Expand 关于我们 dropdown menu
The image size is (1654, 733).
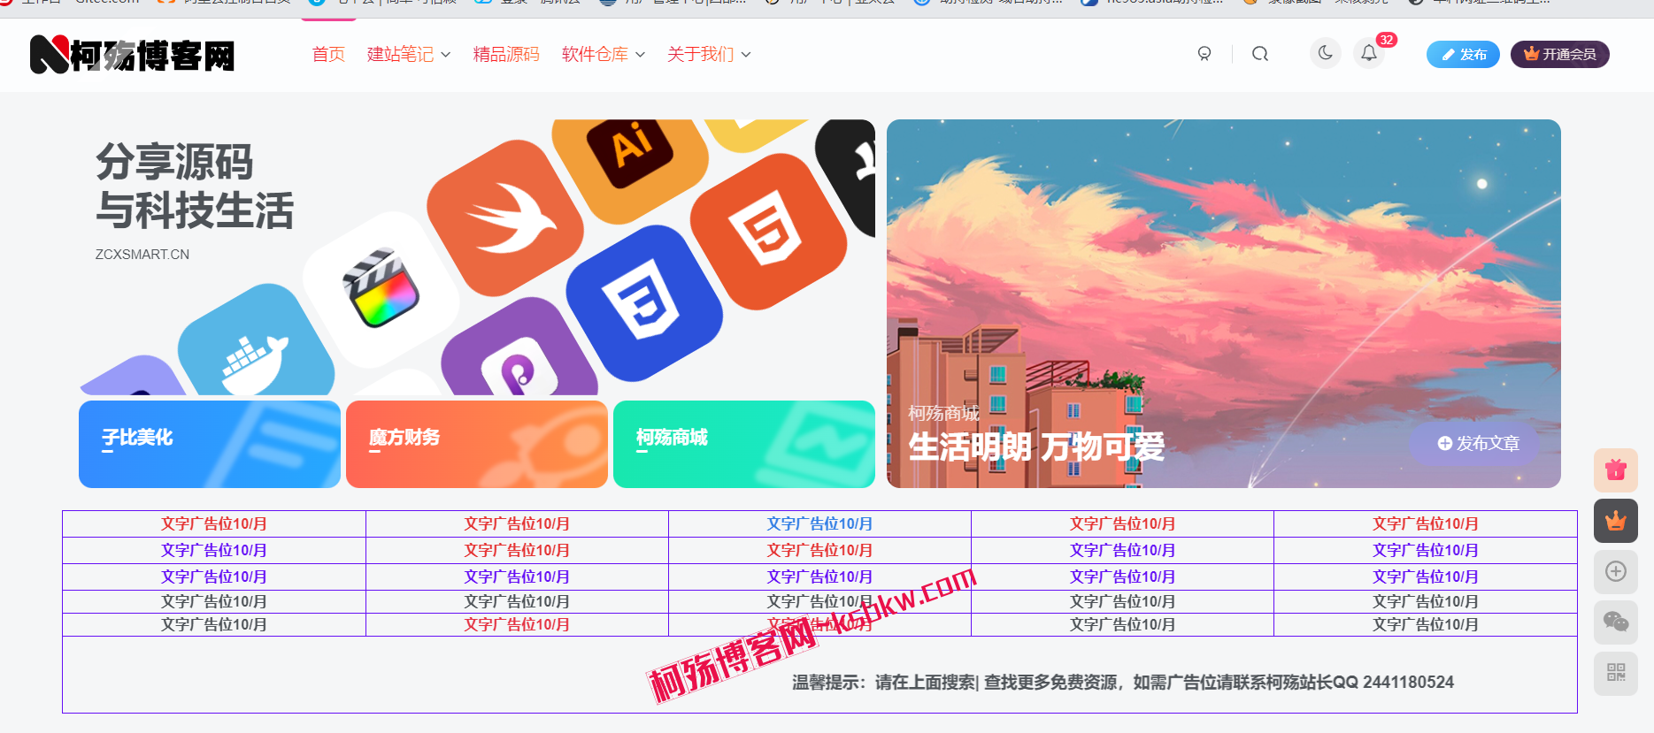(709, 54)
